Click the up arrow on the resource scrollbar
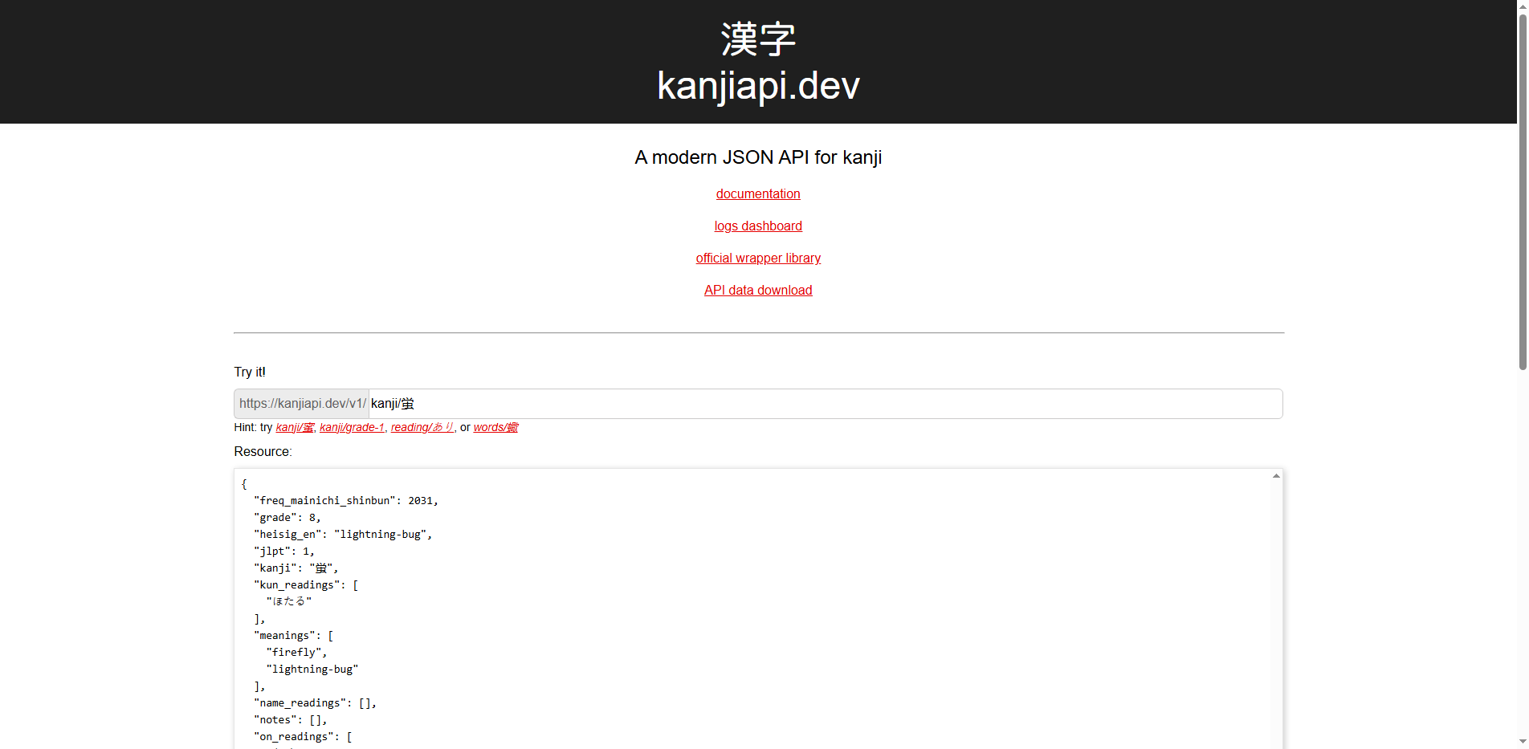The height and width of the screenshot is (749, 1529). (1274, 475)
